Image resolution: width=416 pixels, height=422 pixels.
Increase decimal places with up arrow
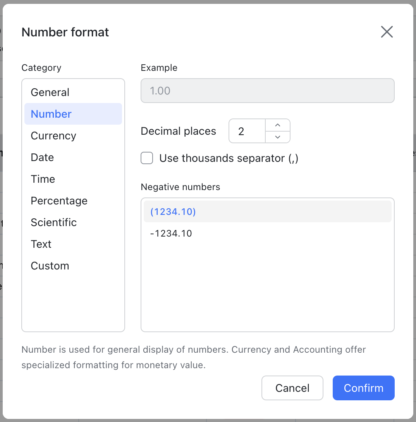pos(277,125)
